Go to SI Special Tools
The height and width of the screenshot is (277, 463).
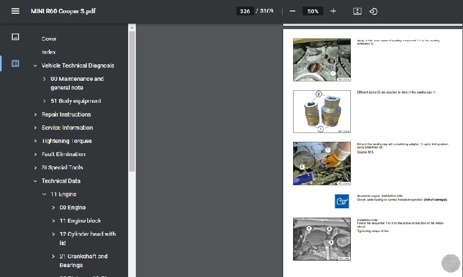[62, 168]
